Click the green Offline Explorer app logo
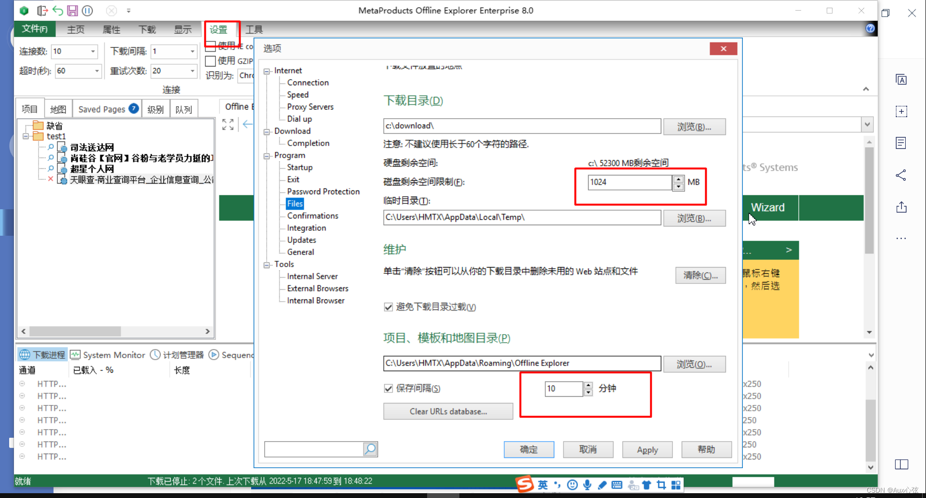The height and width of the screenshot is (498, 926). [24, 10]
